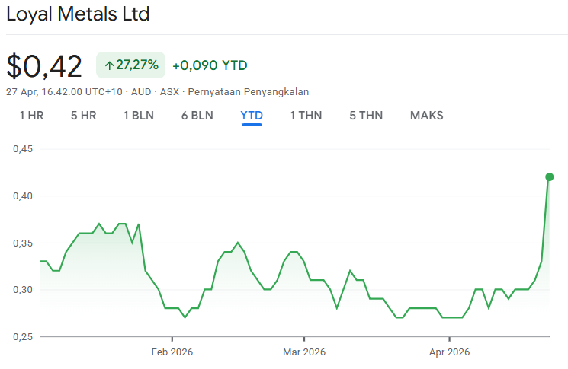Click the 27,27% change badge
The width and height of the screenshot is (568, 369).
pyautogui.click(x=131, y=65)
